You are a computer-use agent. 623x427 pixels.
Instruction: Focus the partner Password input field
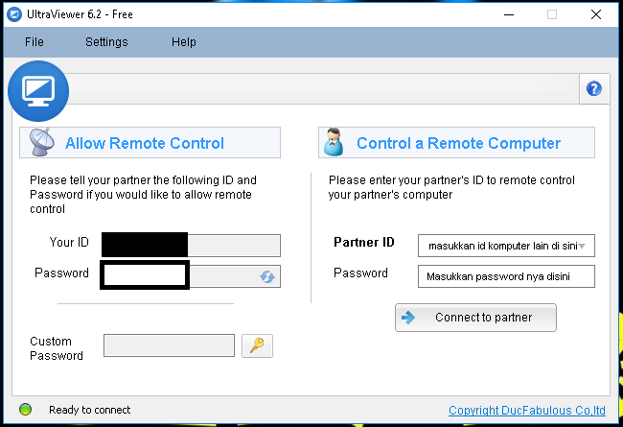pyautogui.click(x=505, y=276)
